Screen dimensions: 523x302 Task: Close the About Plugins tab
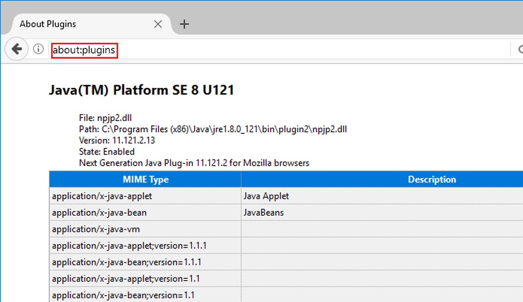coord(158,24)
